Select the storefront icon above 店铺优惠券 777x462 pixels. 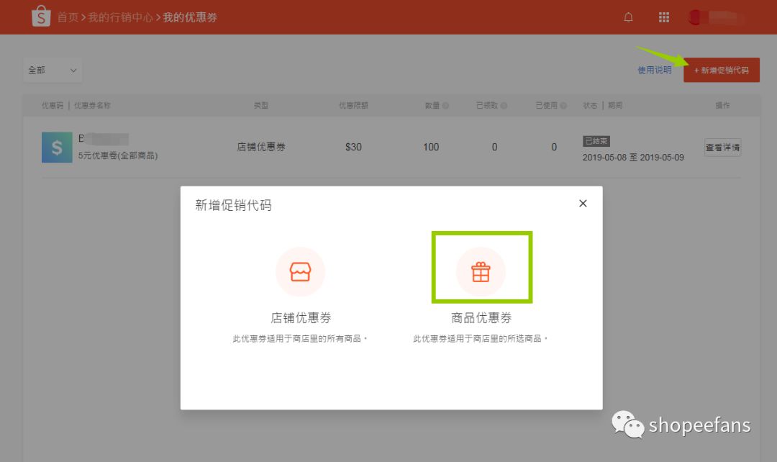[301, 271]
